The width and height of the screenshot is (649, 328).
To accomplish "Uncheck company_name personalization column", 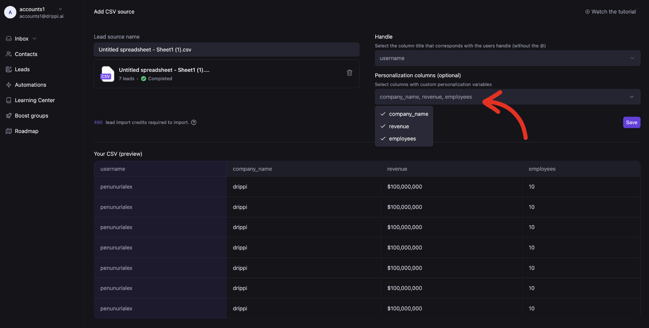I will click(404, 114).
